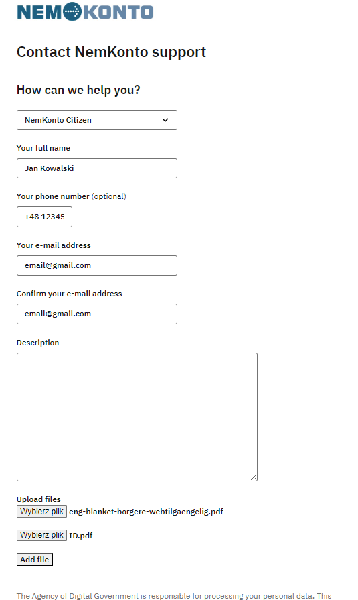This screenshot has width=358, height=600.
Task: Click the phone number input field
Action: coord(44,217)
